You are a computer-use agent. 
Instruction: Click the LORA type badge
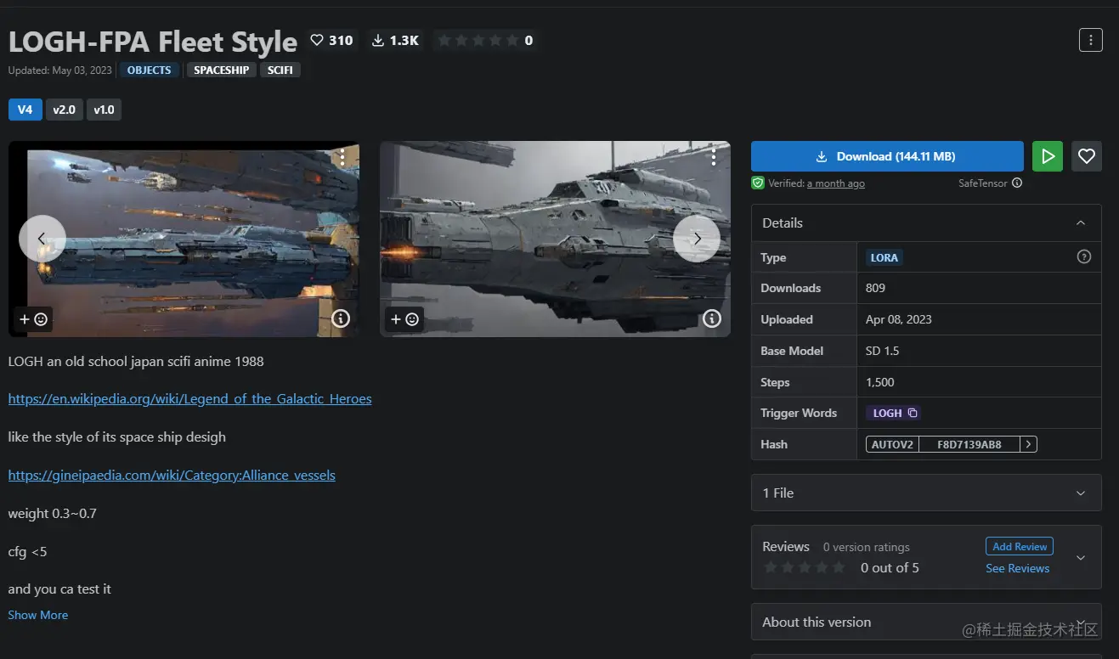[x=884, y=257]
